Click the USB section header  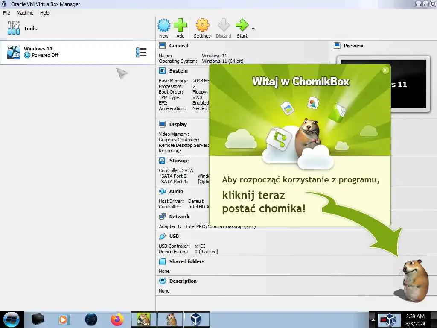tap(174, 236)
